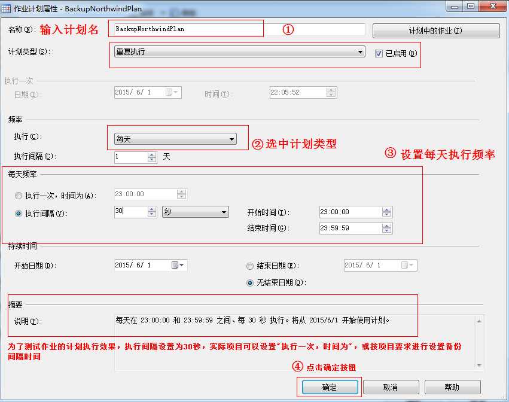Select the 执行间隔 radio button under 每天频率

pyautogui.click(x=19, y=214)
